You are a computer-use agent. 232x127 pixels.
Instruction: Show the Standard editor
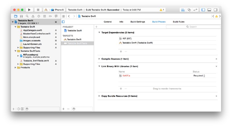tap(183, 10)
